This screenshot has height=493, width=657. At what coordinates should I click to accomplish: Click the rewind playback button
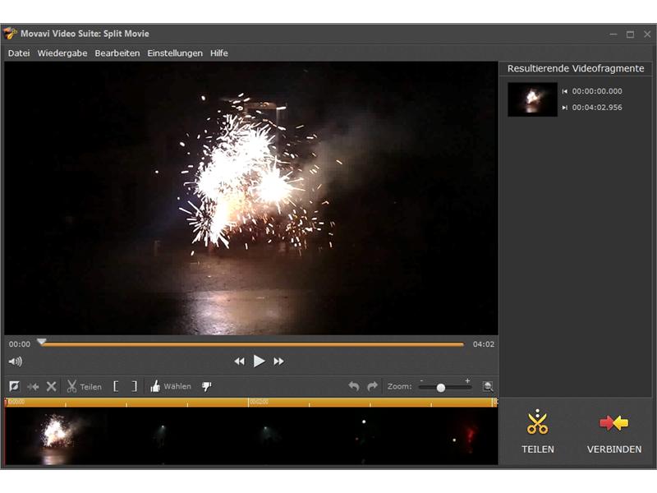pyautogui.click(x=239, y=362)
